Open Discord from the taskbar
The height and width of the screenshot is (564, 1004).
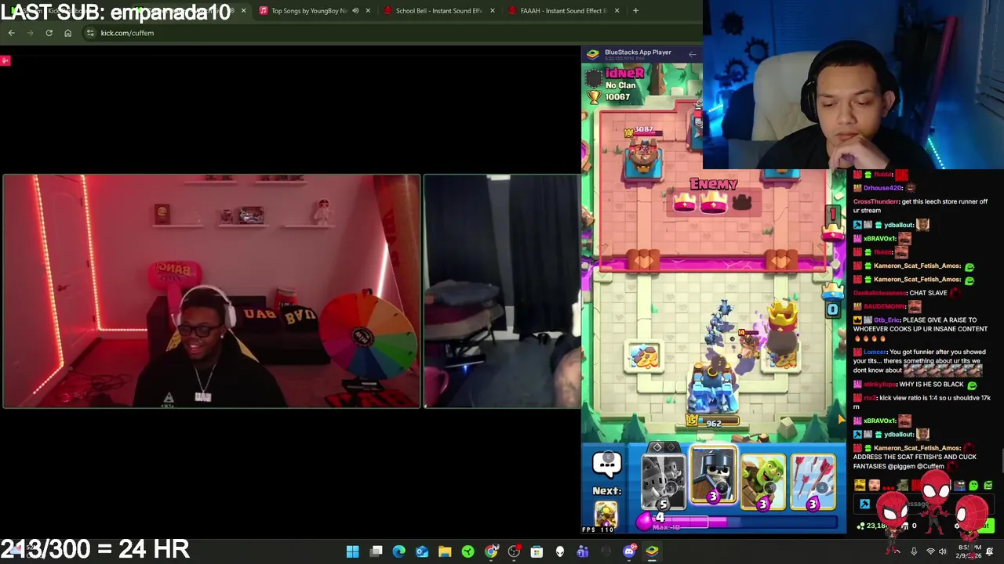point(629,551)
